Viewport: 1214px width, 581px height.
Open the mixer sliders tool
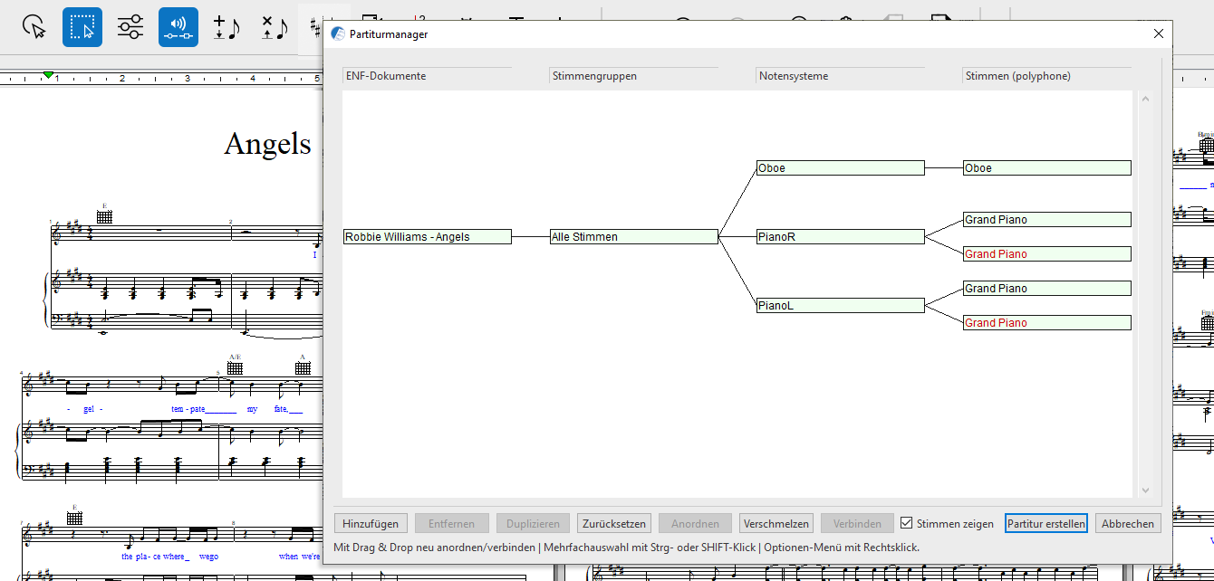pos(130,27)
